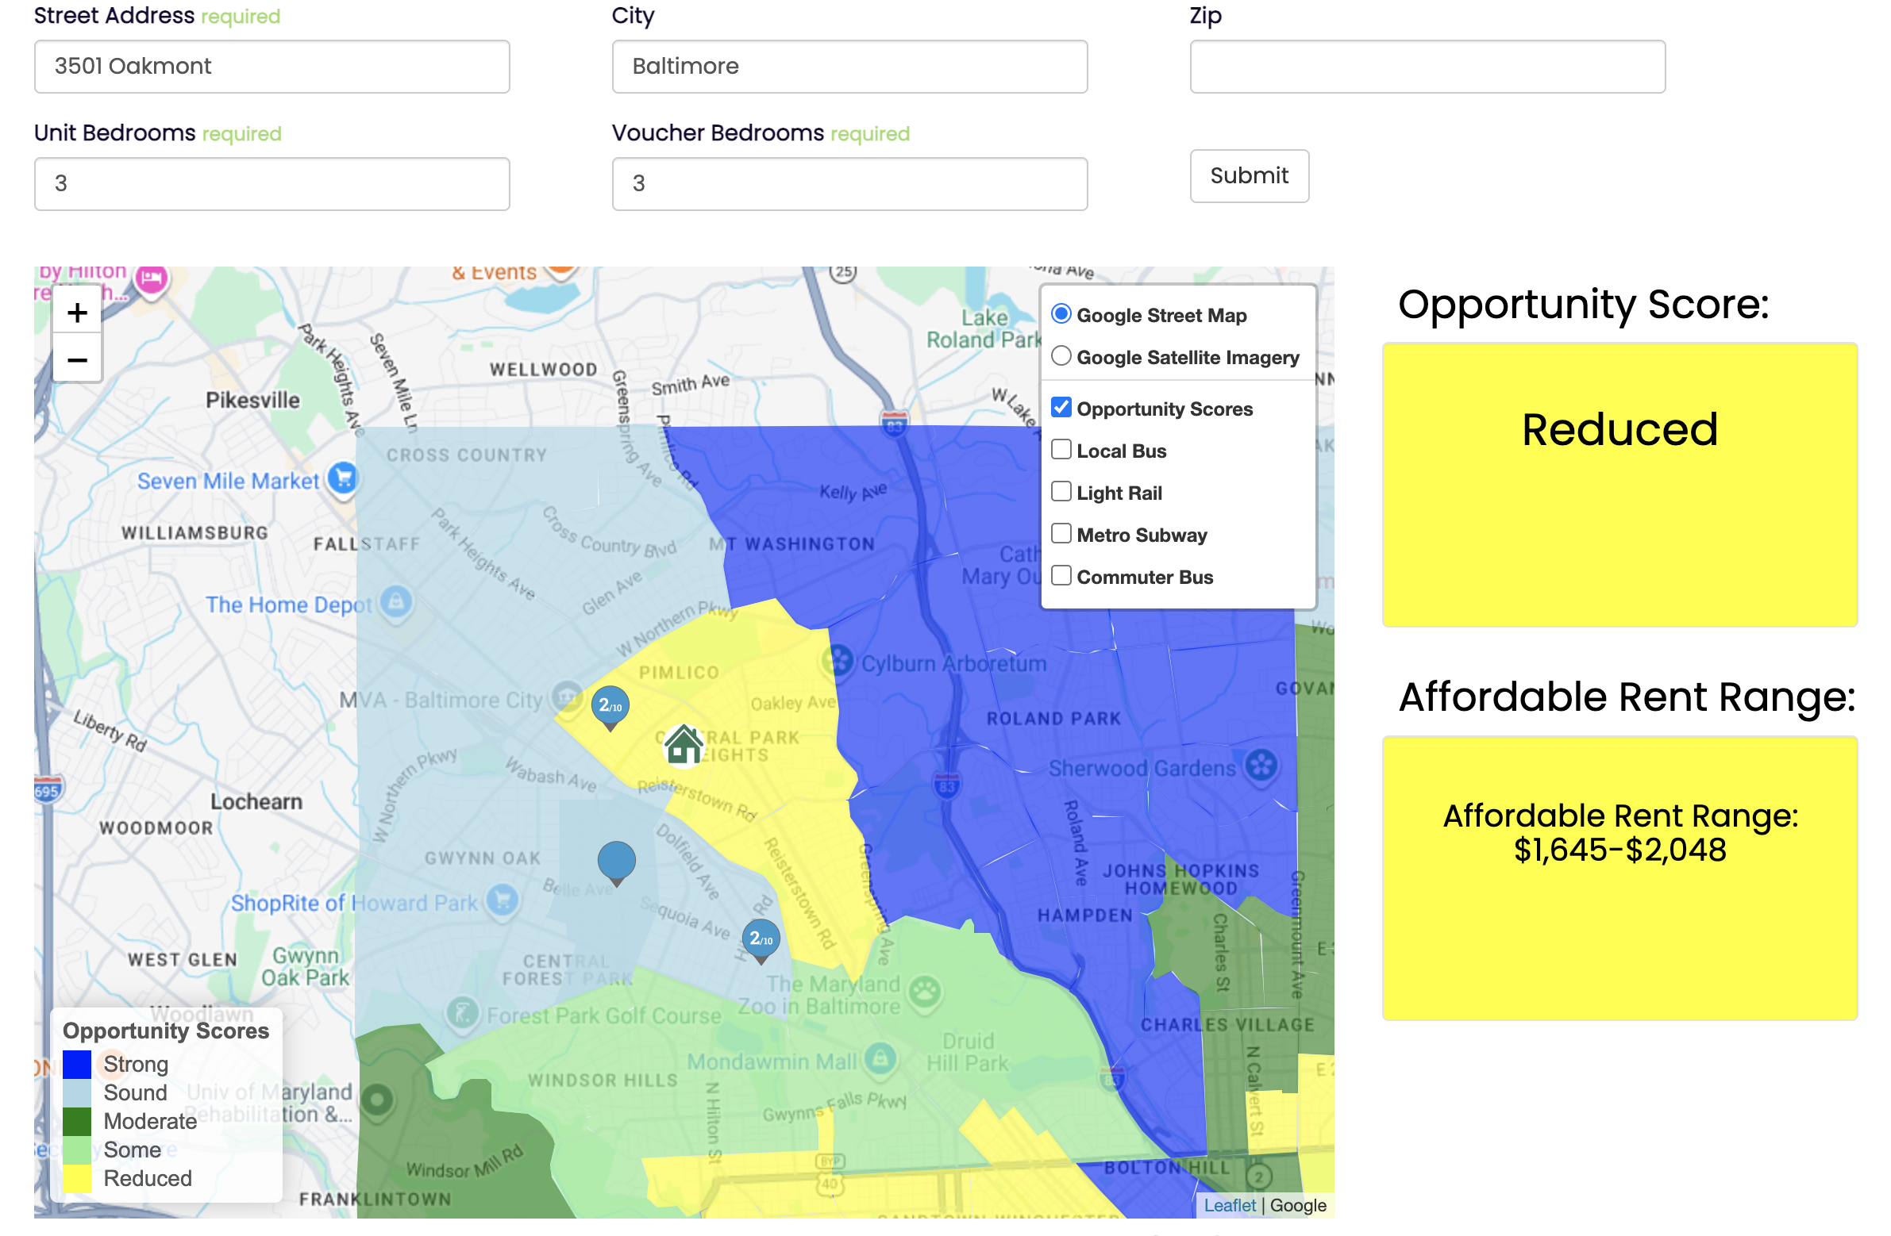
Task: Click the Strong blue legend swatch
Action: (77, 1065)
